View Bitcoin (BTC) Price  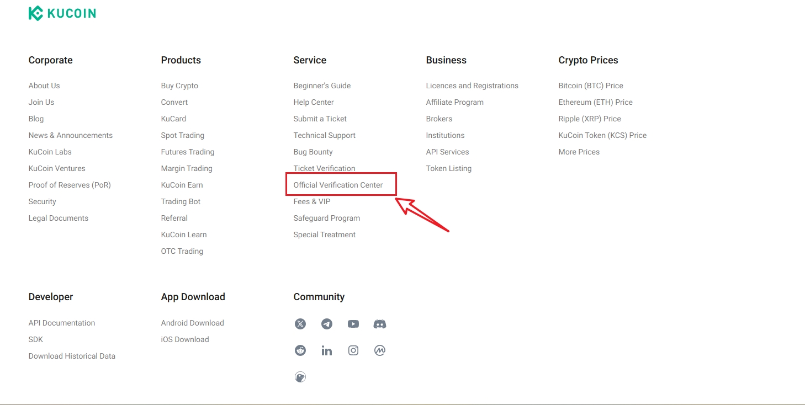[x=591, y=86]
